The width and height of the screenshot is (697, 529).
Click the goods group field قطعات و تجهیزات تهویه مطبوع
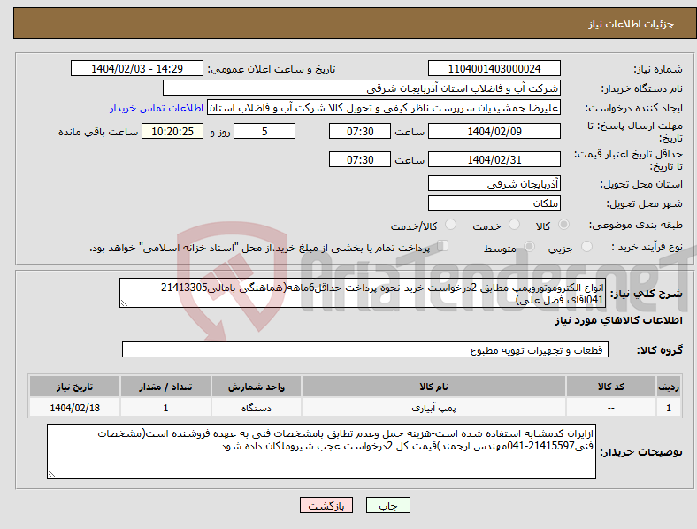(x=365, y=349)
